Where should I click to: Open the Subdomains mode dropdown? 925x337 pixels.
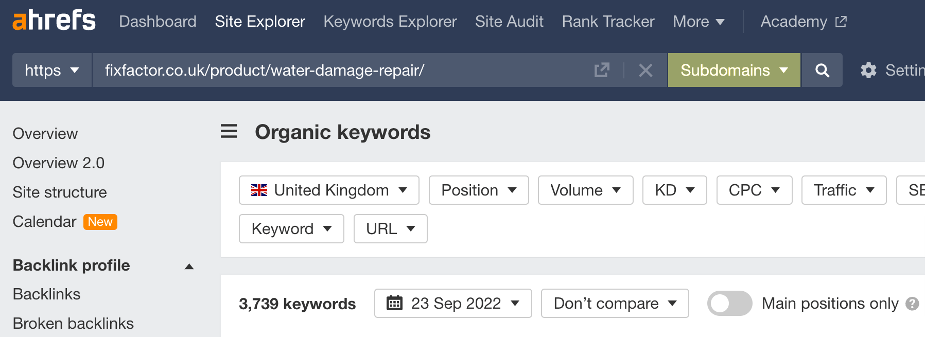tap(734, 70)
